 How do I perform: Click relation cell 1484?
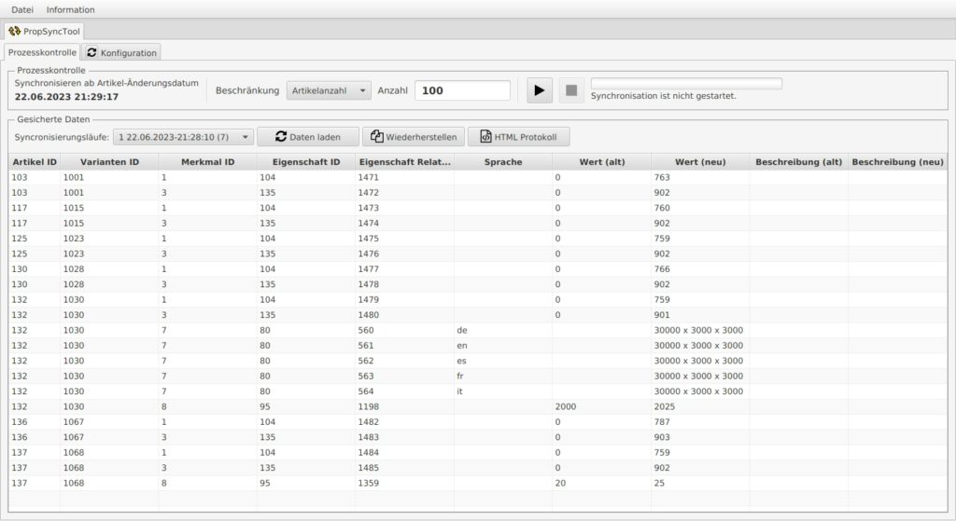[x=405, y=452]
